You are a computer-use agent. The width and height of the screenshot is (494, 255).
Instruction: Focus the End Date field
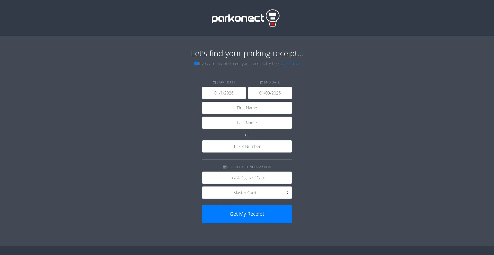(x=270, y=93)
